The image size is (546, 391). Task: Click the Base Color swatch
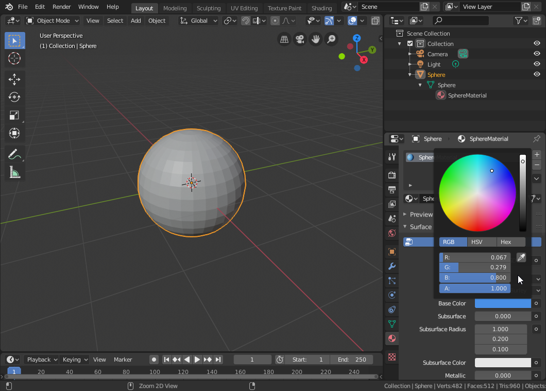pos(503,303)
